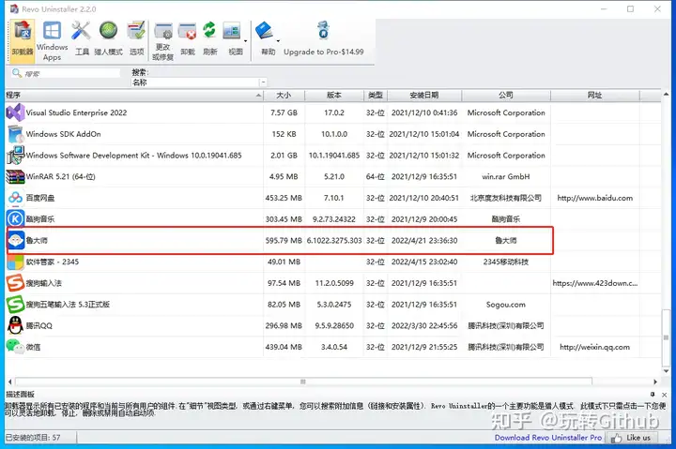This screenshot has width=676, height=449.
Task: Select the 微信 (WeChat) icon
Action: point(15,347)
